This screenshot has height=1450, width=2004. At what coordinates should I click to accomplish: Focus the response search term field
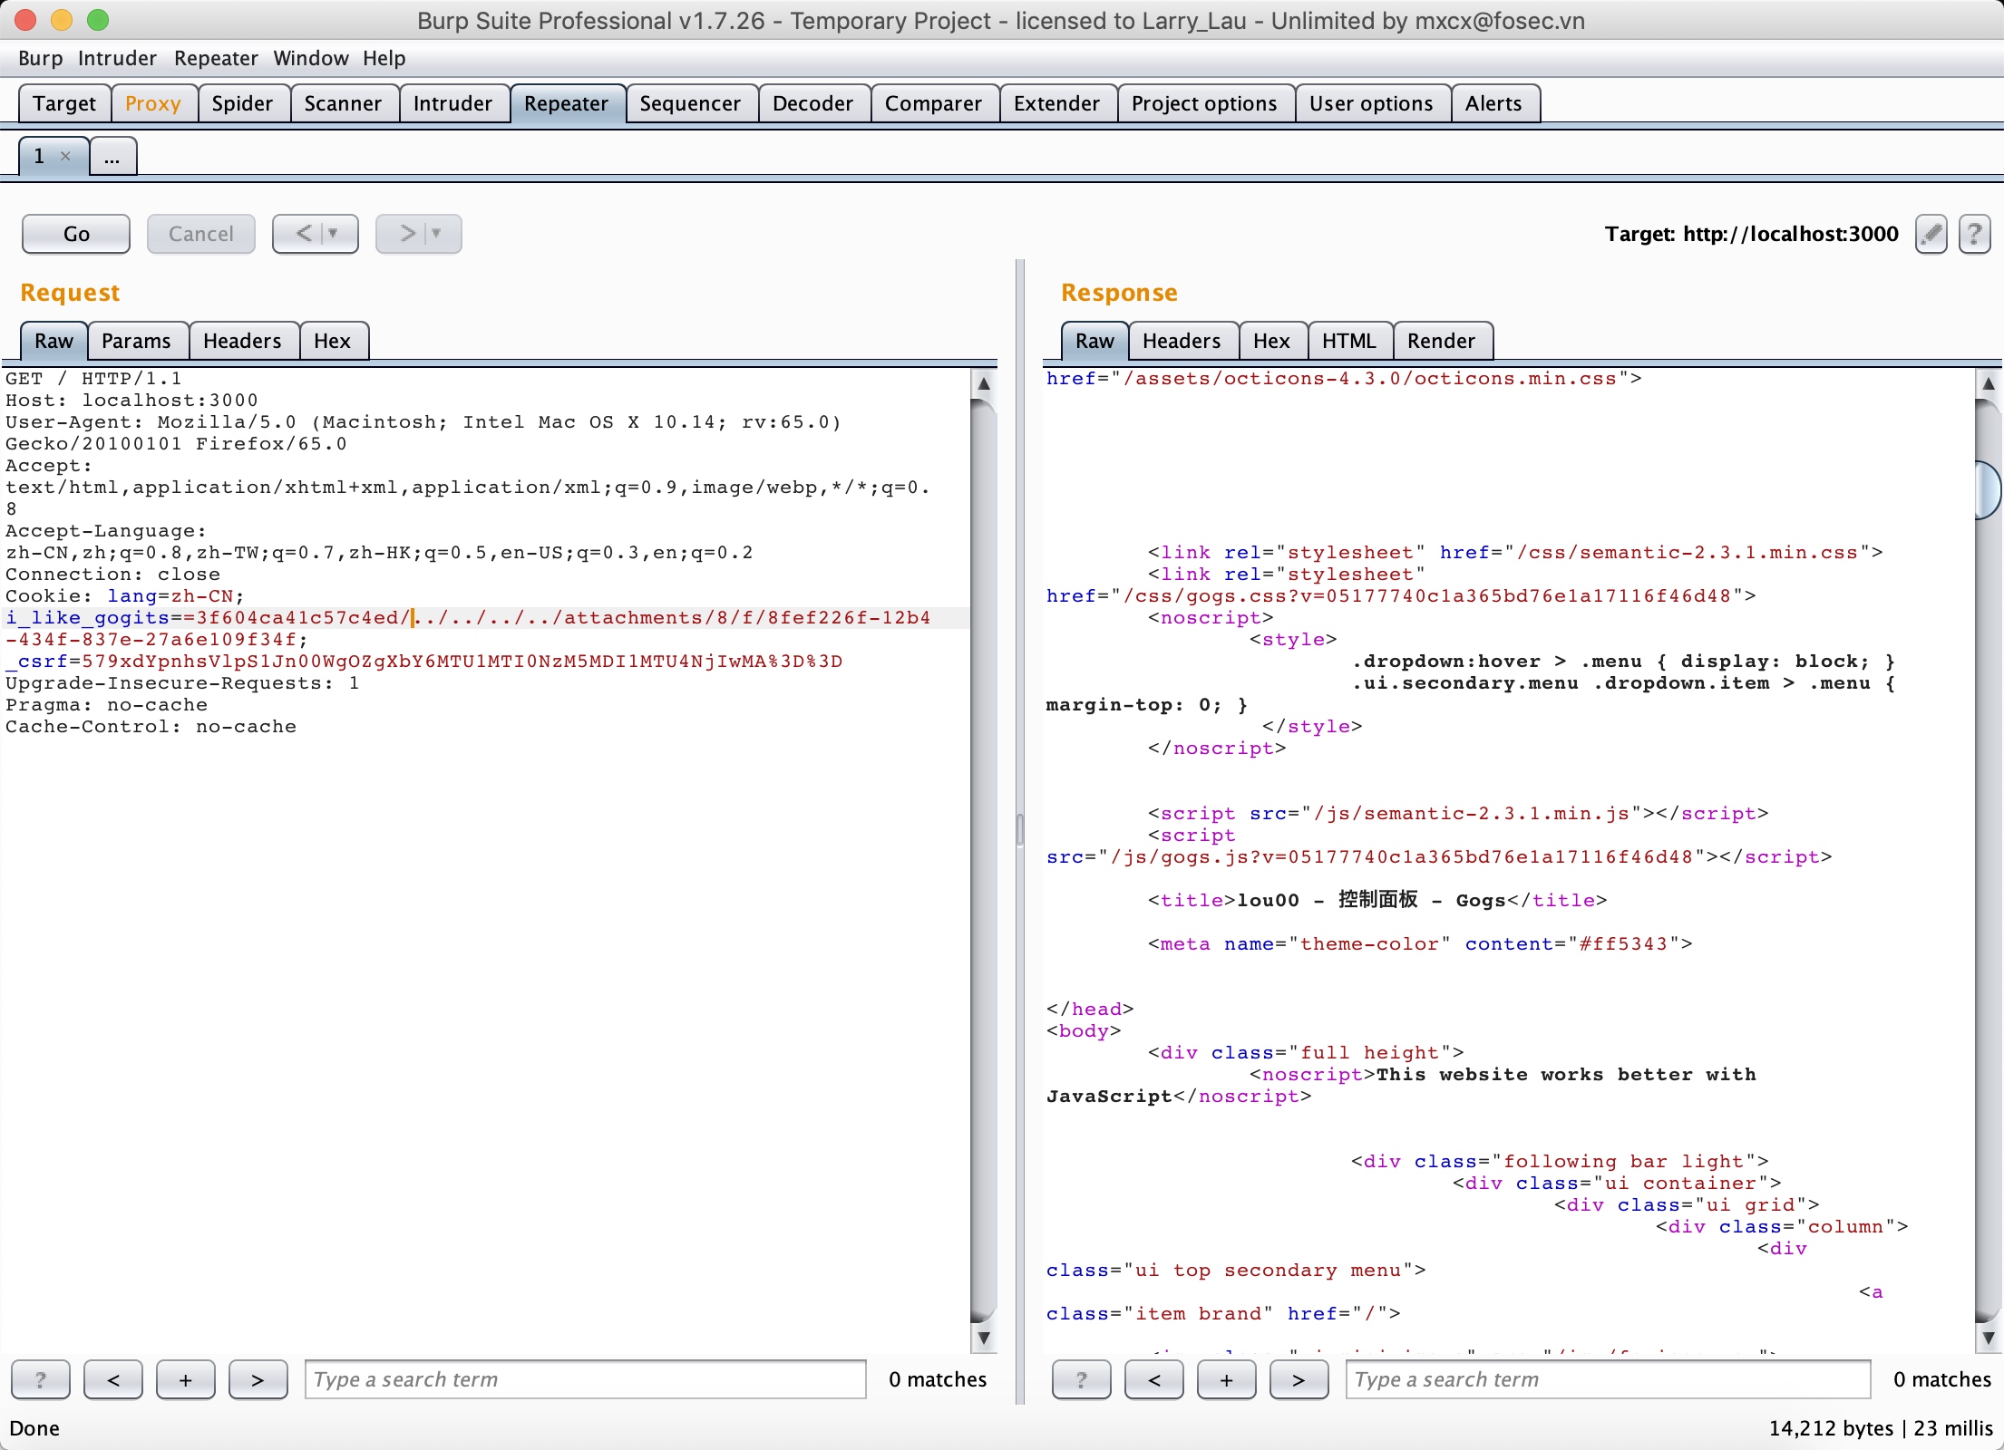pos(1608,1379)
